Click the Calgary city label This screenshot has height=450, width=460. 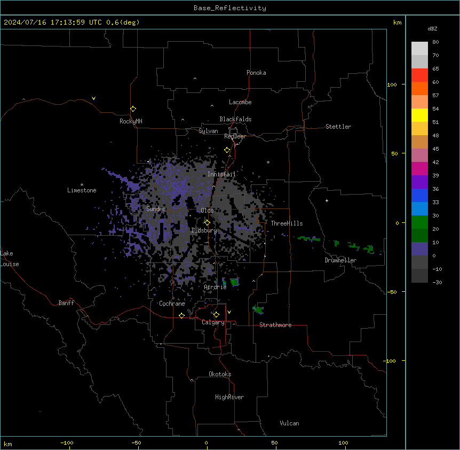213,322
